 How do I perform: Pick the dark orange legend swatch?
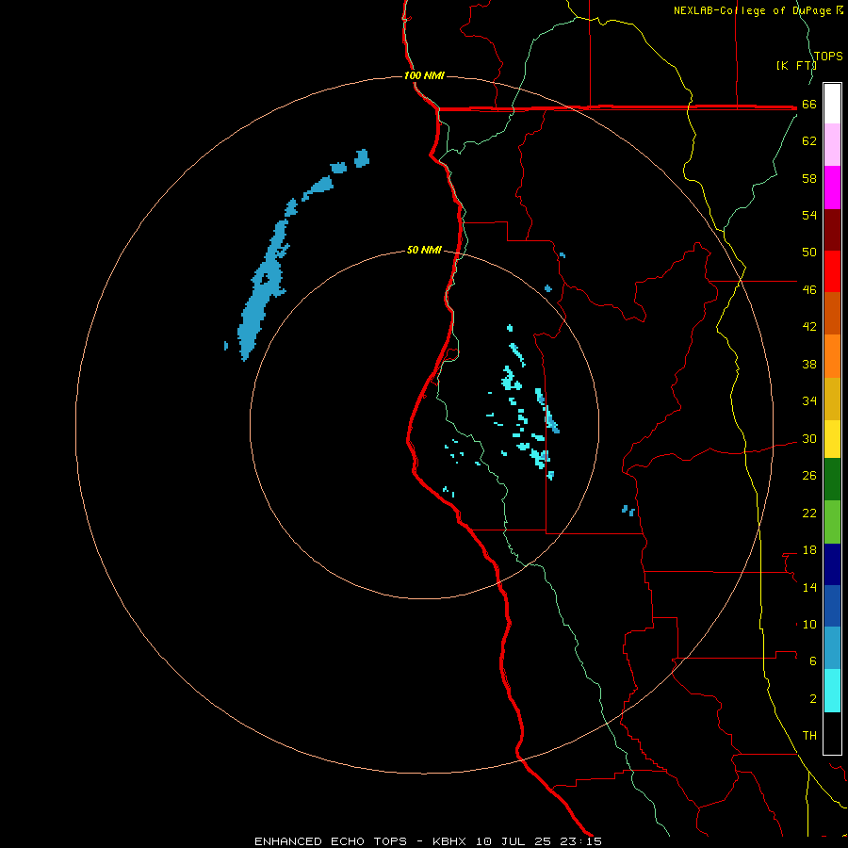click(x=832, y=313)
